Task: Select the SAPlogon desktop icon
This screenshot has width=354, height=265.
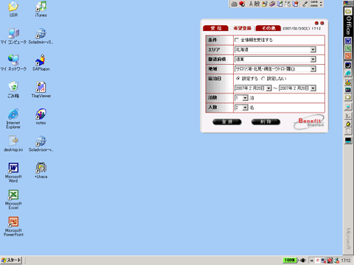Action: [x=41, y=63]
